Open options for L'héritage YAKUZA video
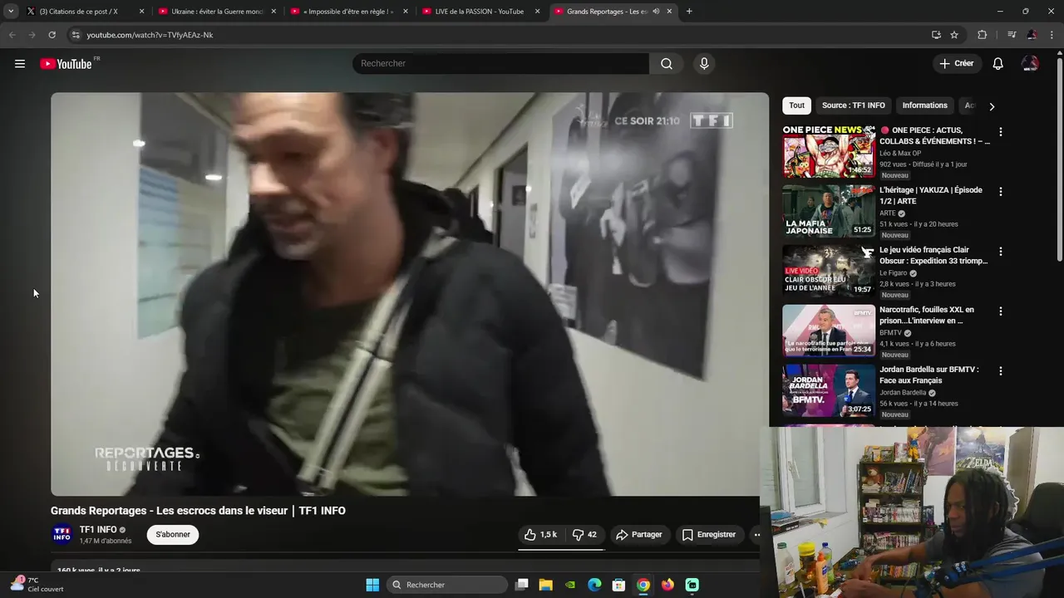Viewport: 1064px width, 598px height. (x=1001, y=192)
